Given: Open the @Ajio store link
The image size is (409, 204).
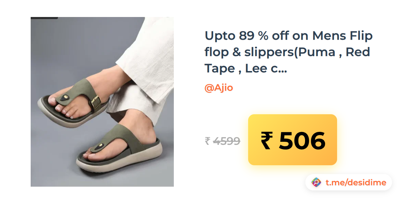Looking at the screenshot, I should click(219, 88).
